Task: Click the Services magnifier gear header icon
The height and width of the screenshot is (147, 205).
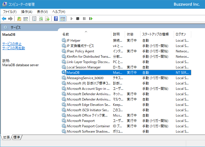Action: pos(6,28)
